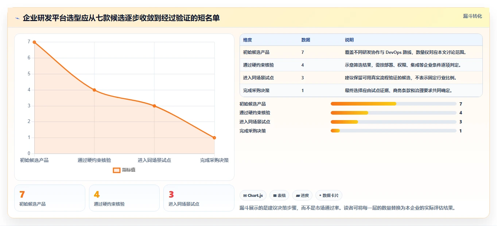This screenshot has width=497, height=226.
Task: Click the y-axis value 7
Action: (29, 42)
